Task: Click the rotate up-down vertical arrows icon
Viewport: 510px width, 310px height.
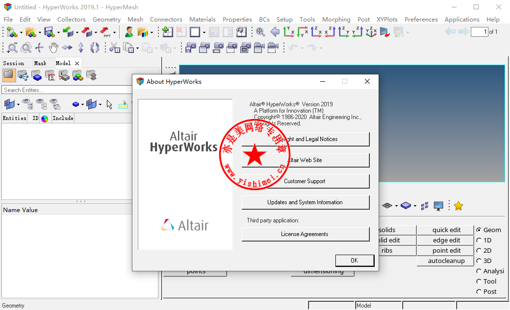Action: coord(81,48)
